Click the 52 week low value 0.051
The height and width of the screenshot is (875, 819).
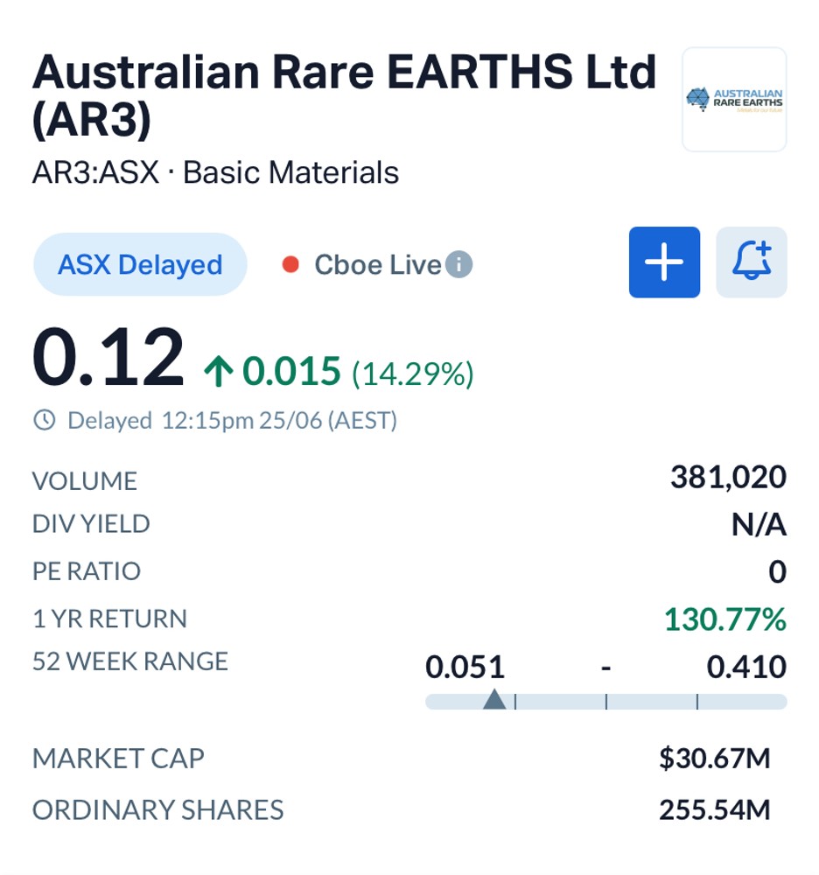point(465,667)
